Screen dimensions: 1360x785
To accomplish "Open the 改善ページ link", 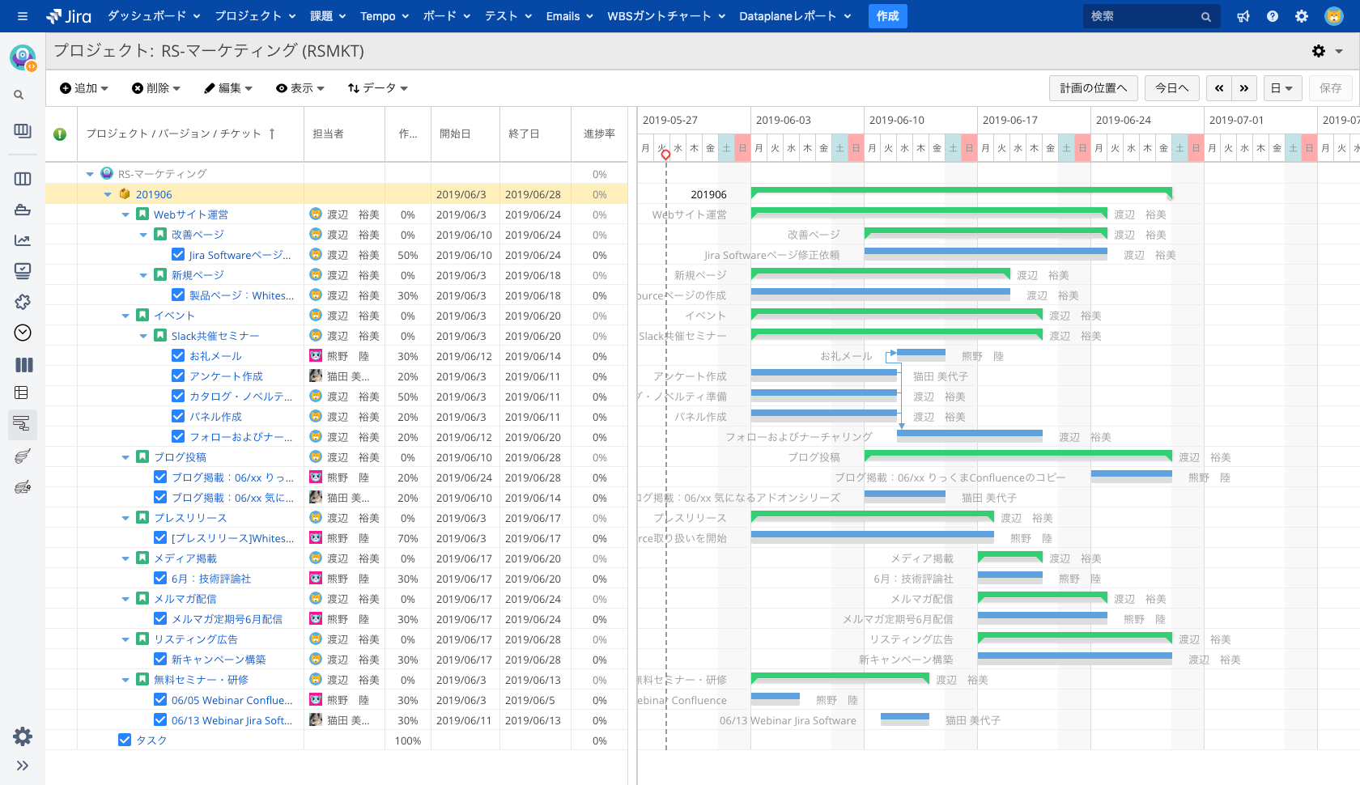I will pos(198,235).
